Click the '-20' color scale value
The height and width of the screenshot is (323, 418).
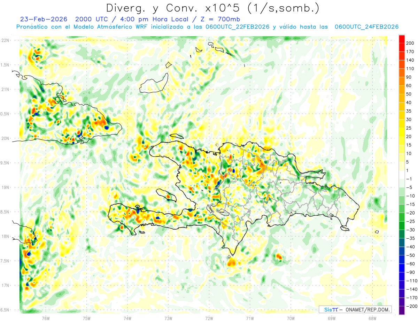tap(410, 213)
